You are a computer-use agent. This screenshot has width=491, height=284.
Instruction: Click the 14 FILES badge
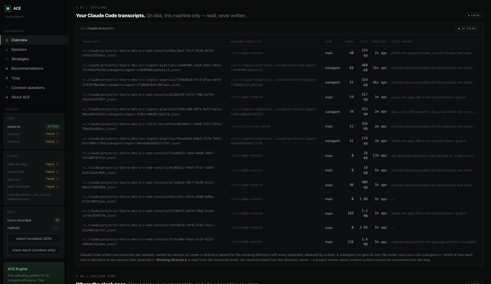click(467, 28)
